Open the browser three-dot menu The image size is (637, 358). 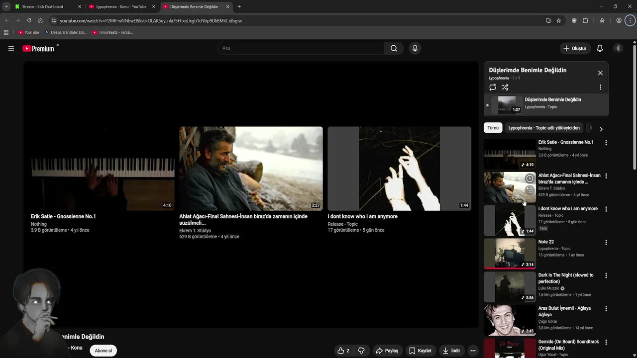pyautogui.click(x=630, y=20)
